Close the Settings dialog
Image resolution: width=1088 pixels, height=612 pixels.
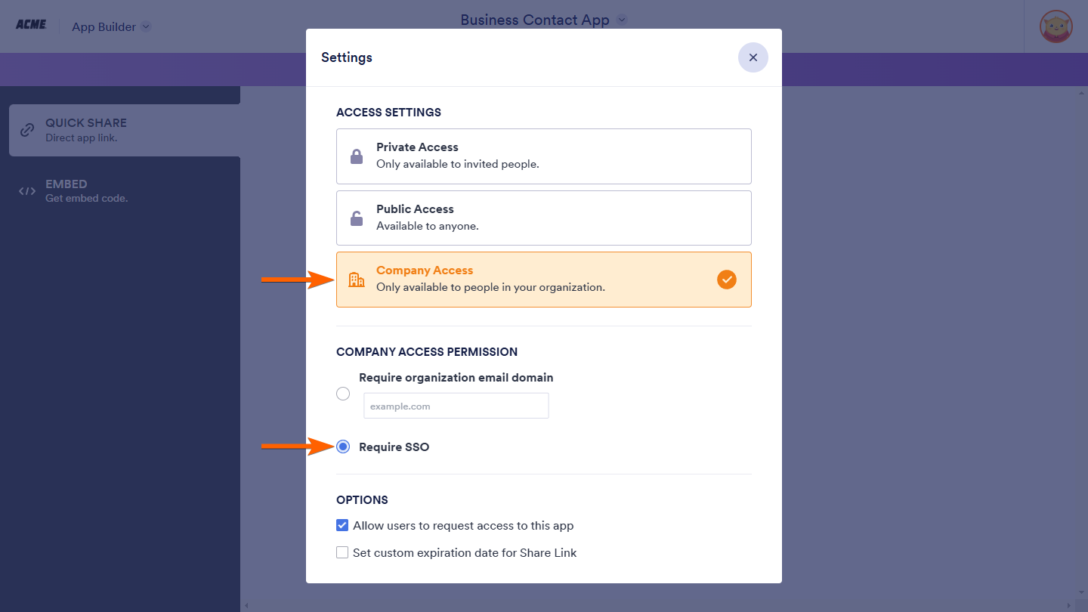(x=753, y=57)
